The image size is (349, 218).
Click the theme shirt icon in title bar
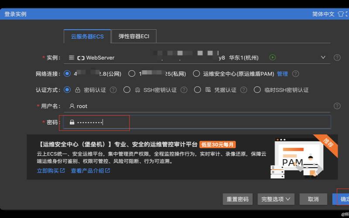(x=341, y=14)
